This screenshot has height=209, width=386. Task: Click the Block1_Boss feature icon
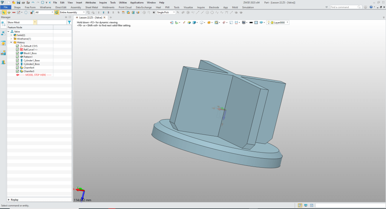tap(21, 53)
